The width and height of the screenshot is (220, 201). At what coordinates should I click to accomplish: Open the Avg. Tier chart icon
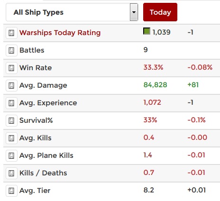[x=11, y=191]
